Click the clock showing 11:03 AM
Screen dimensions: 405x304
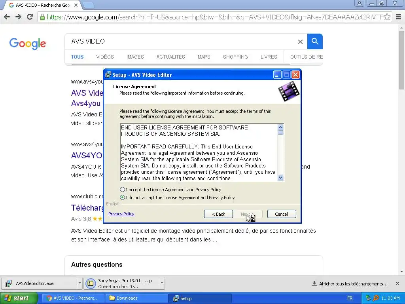pyautogui.click(x=390, y=298)
